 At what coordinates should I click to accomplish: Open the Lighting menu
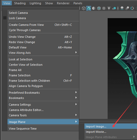[35, 3]
